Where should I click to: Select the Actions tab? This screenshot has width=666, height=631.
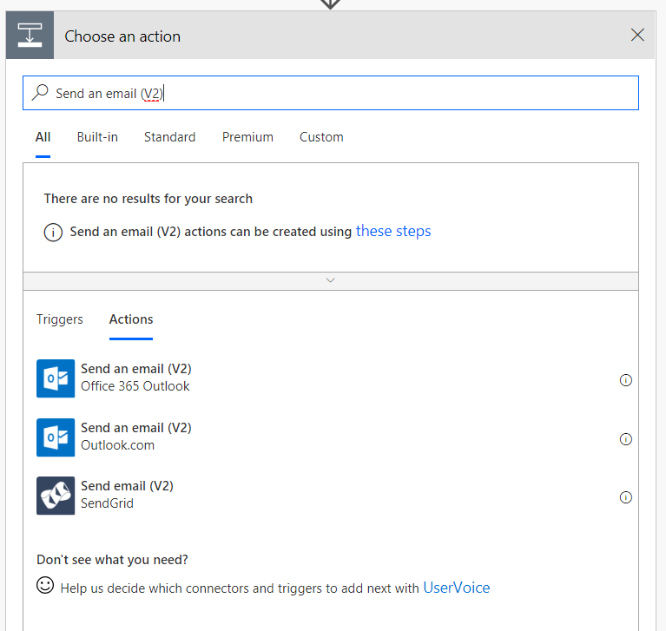(131, 319)
